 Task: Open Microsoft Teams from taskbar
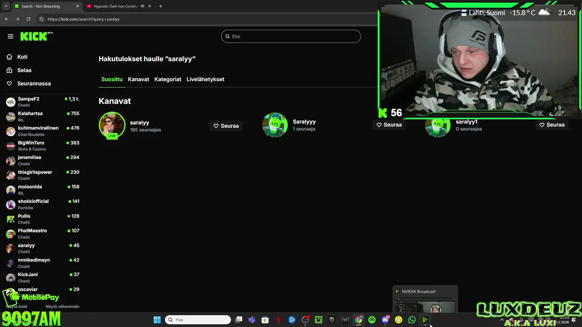point(252,320)
